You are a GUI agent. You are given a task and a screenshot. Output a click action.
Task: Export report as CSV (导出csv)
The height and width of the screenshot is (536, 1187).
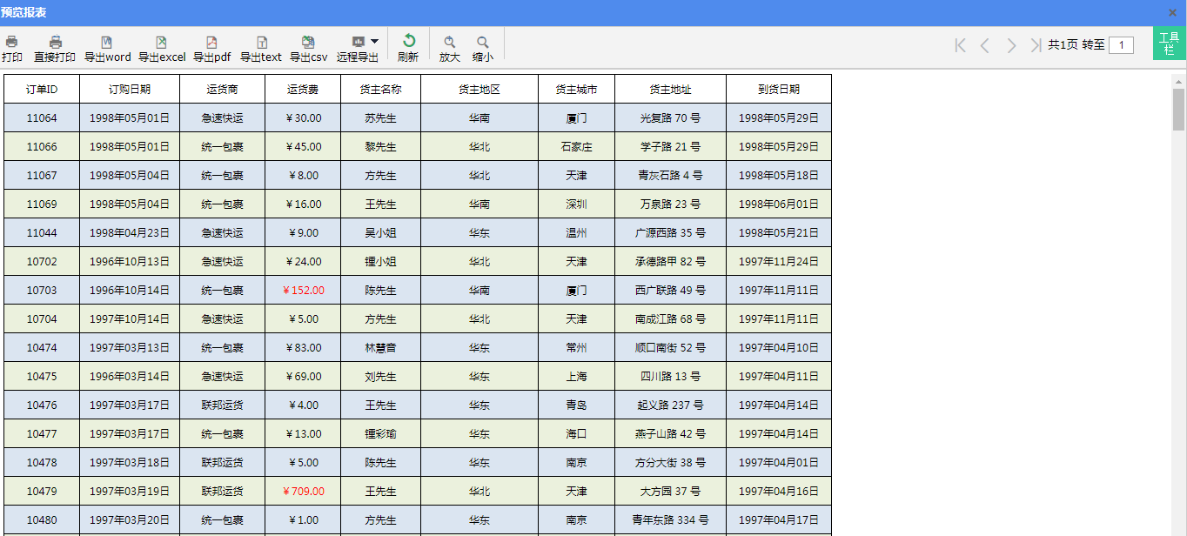click(x=308, y=43)
